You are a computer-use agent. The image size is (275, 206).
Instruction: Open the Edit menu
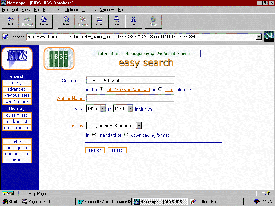point(15,10)
